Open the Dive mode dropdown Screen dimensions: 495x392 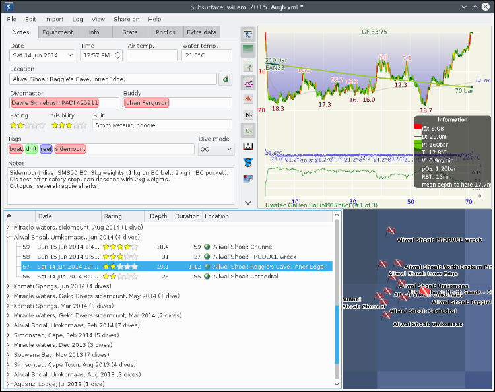pos(216,150)
